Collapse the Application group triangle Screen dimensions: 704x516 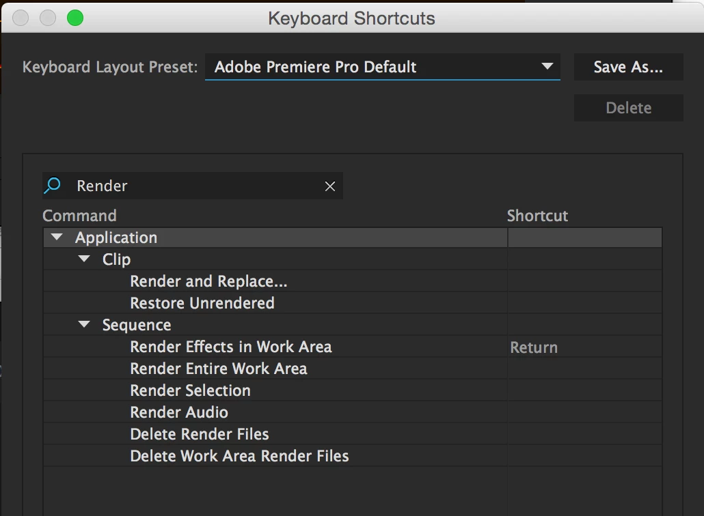click(57, 237)
